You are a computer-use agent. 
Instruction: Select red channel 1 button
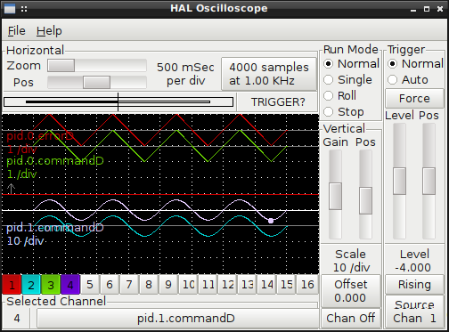click(12, 285)
